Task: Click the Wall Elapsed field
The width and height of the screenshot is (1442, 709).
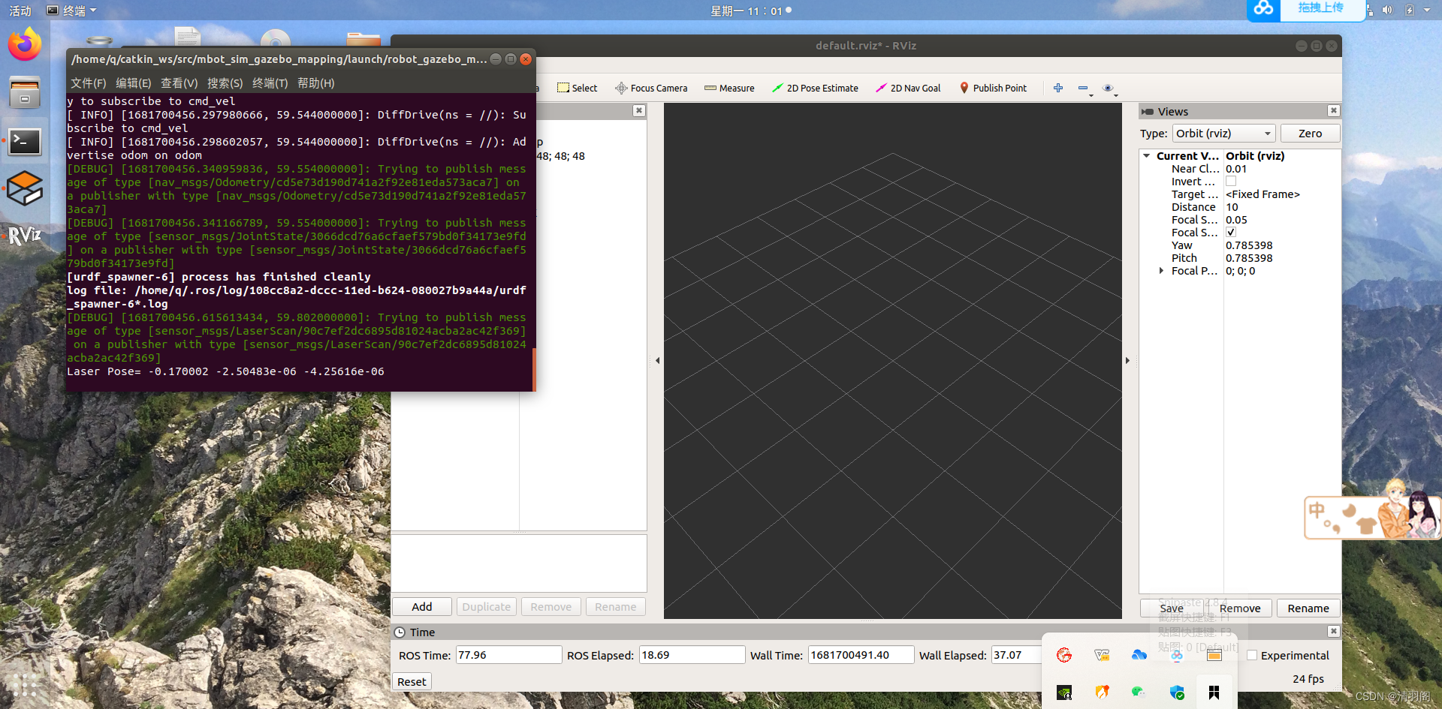Action: 1017,655
